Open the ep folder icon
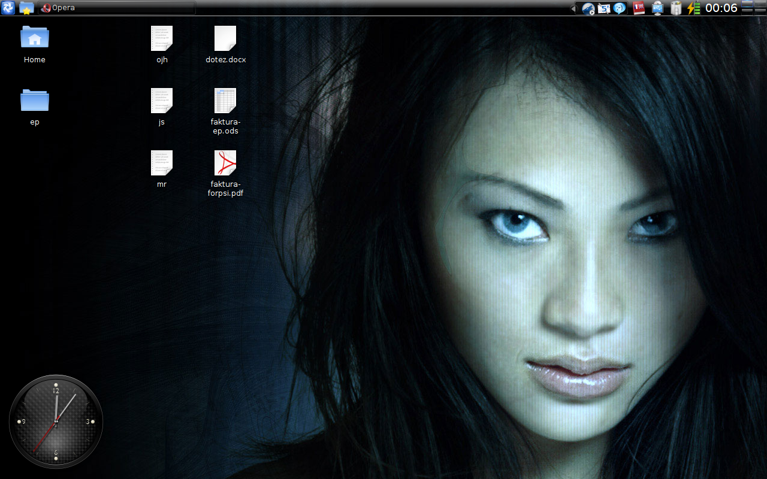Screen dimensions: 767x479 [x=35, y=99]
